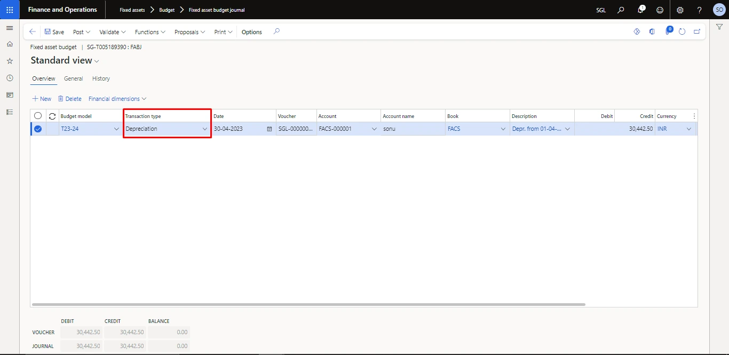Click the Finance and Operations title

(x=62, y=10)
